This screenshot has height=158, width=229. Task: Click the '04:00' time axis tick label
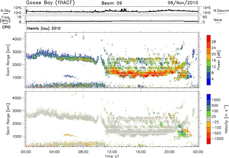[x=54, y=152]
